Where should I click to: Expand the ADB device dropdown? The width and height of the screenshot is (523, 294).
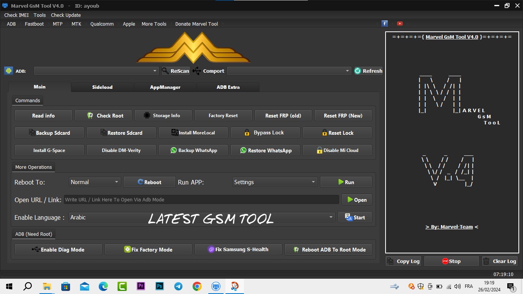(155, 71)
